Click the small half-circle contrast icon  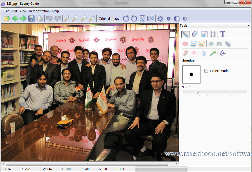[185, 19]
